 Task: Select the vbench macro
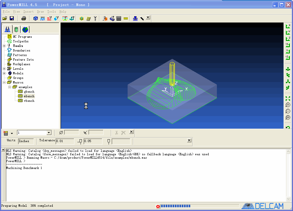[29, 101]
